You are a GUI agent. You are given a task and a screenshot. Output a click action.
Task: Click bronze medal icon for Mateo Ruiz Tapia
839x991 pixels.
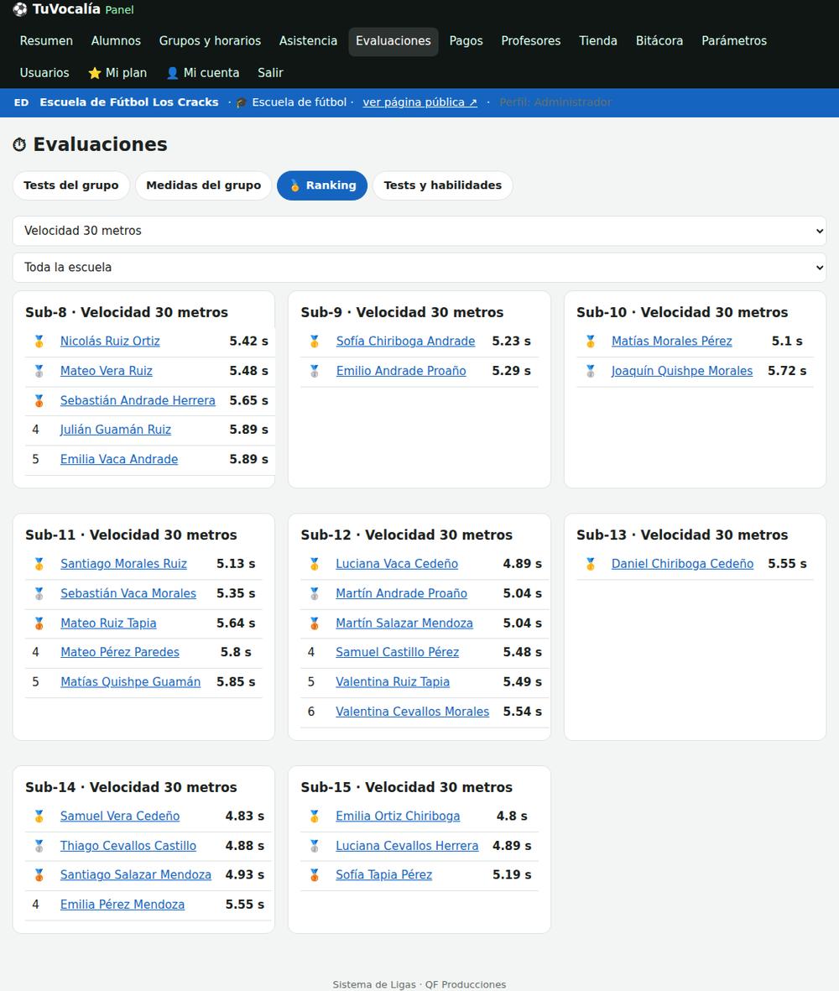coord(39,623)
